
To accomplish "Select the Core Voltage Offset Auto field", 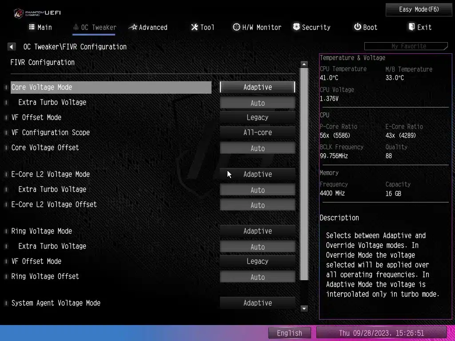I will (257, 148).
